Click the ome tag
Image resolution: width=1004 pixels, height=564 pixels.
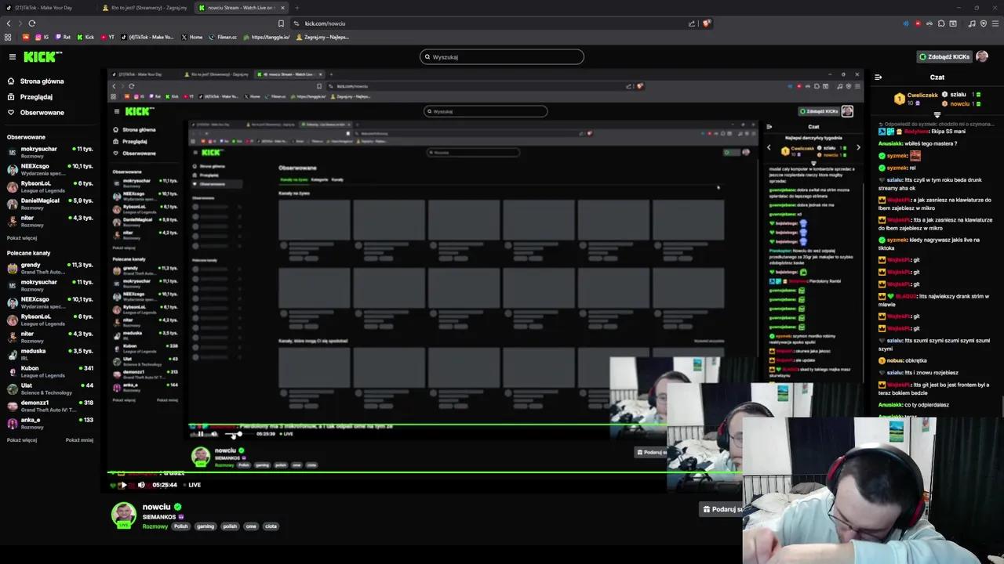click(x=251, y=526)
